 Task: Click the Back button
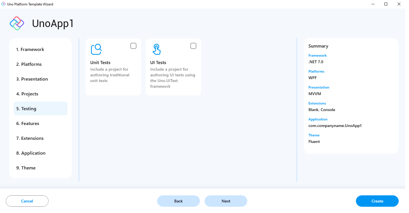coord(179,201)
